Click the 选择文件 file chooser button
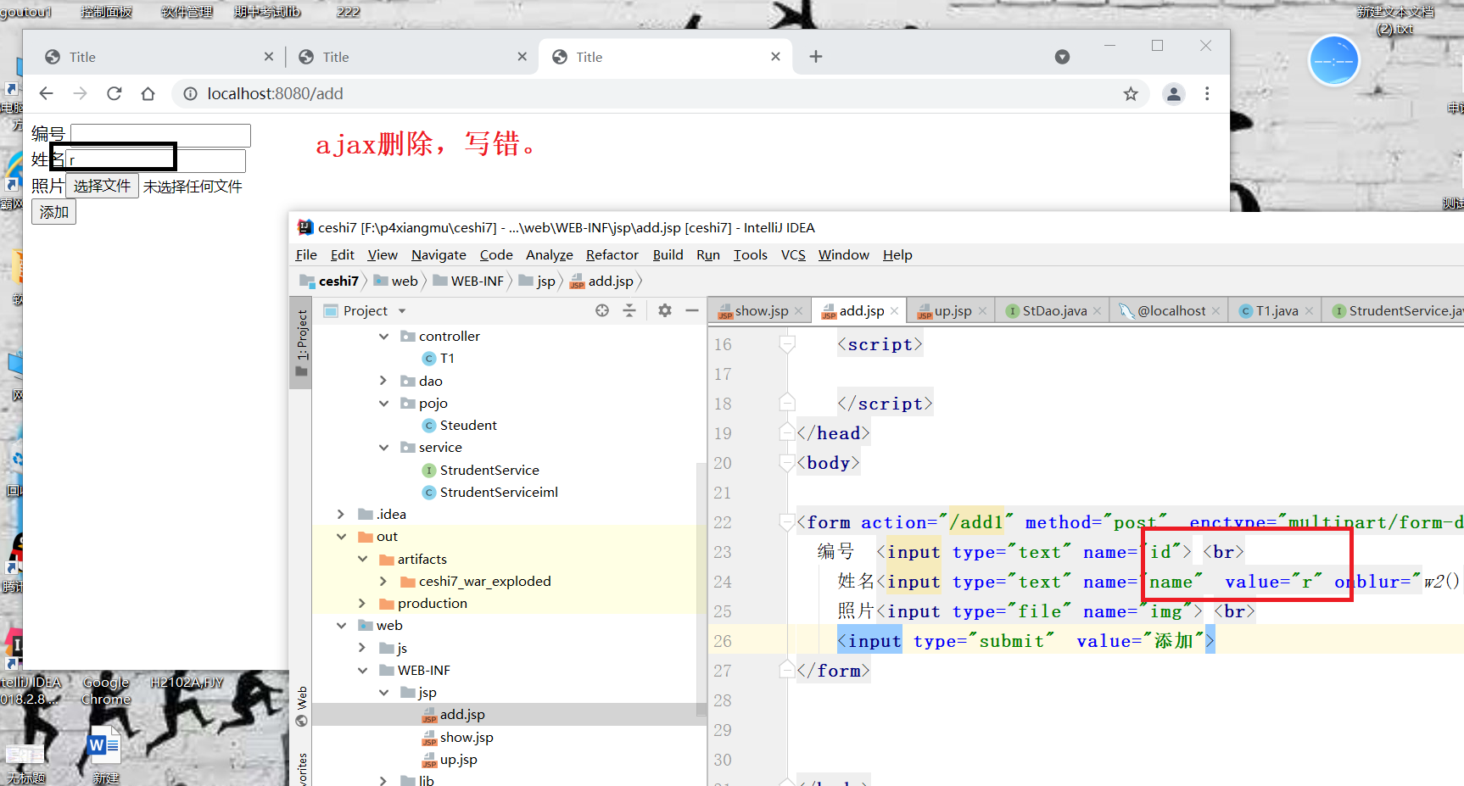 tap(102, 186)
